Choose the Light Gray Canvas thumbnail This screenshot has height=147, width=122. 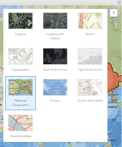[90, 56]
